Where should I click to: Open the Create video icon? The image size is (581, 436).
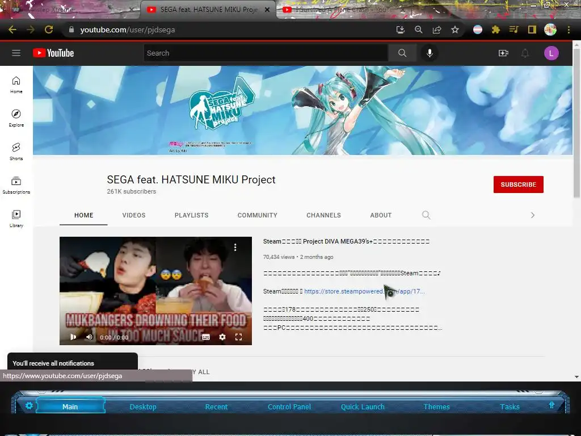(x=503, y=53)
